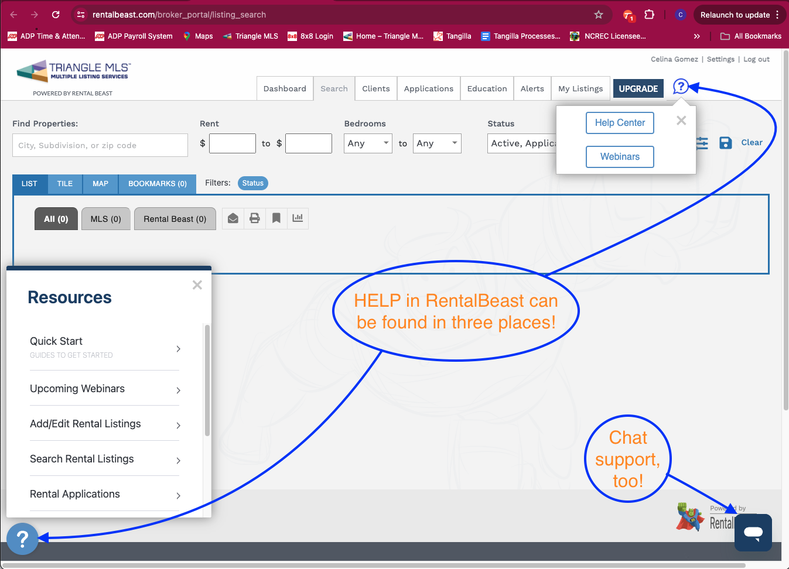This screenshot has width=789, height=569.
Task: Go back in browser history
Action: pos(14,15)
